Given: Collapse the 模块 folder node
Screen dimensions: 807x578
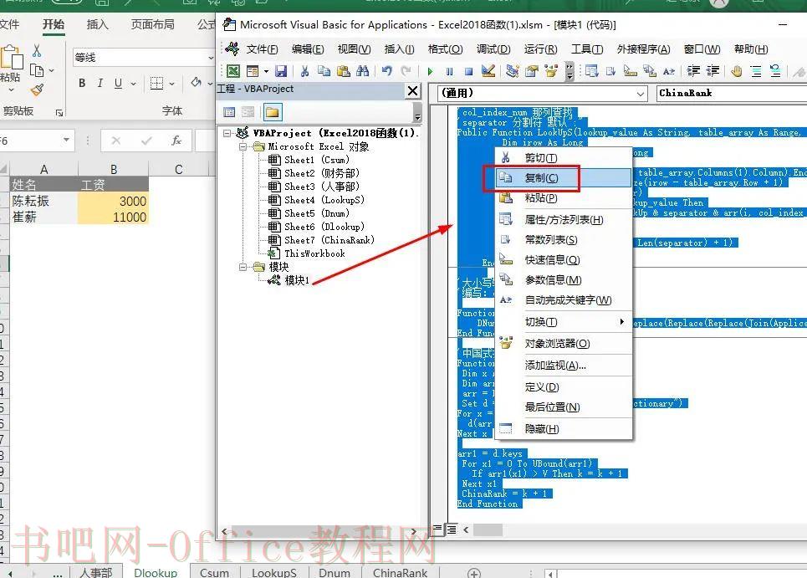Looking at the screenshot, I should [x=243, y=267].
